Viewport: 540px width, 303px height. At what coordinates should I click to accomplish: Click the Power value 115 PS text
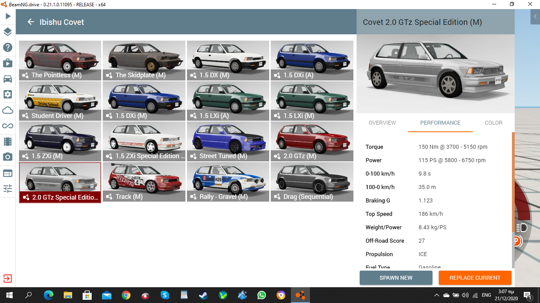pyautogui.click(x=452, y=160)
